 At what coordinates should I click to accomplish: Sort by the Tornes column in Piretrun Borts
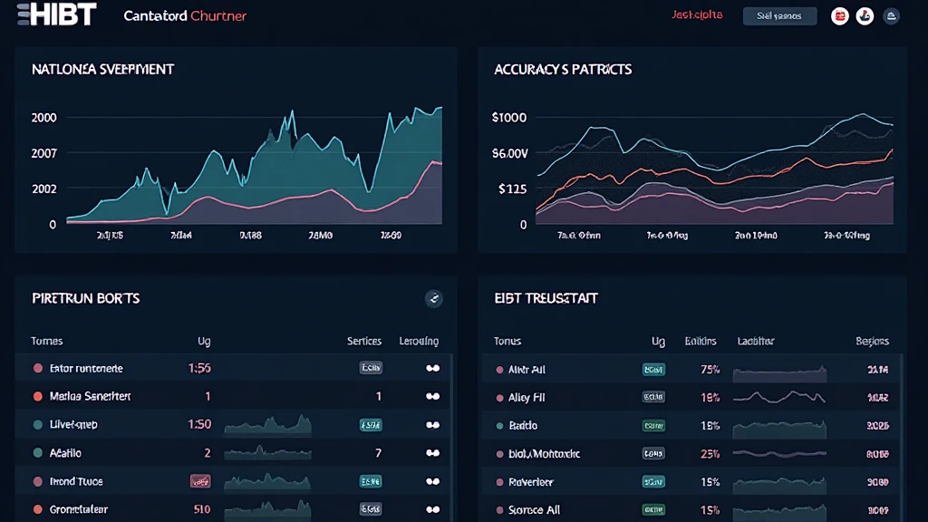click(x=47, y=342)
